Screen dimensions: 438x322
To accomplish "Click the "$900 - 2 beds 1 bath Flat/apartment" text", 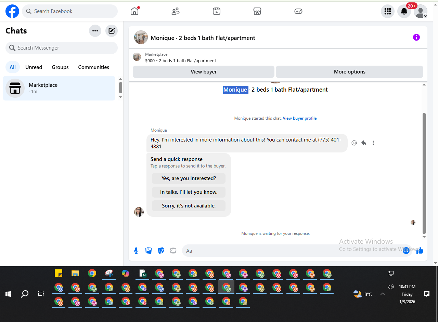I will click(181, 61).
